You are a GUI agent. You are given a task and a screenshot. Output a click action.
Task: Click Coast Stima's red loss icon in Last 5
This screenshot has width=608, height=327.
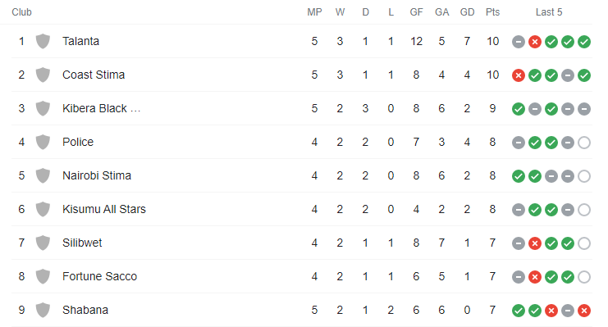tap(519, 75)
